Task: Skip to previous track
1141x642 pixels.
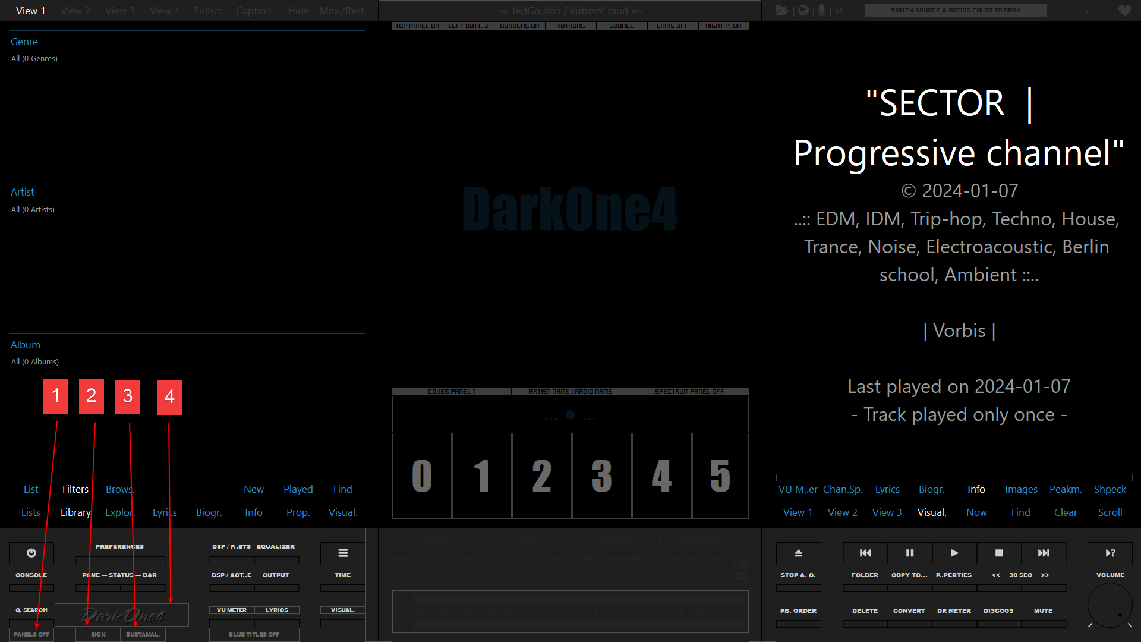Action: (x=865, y=553)
